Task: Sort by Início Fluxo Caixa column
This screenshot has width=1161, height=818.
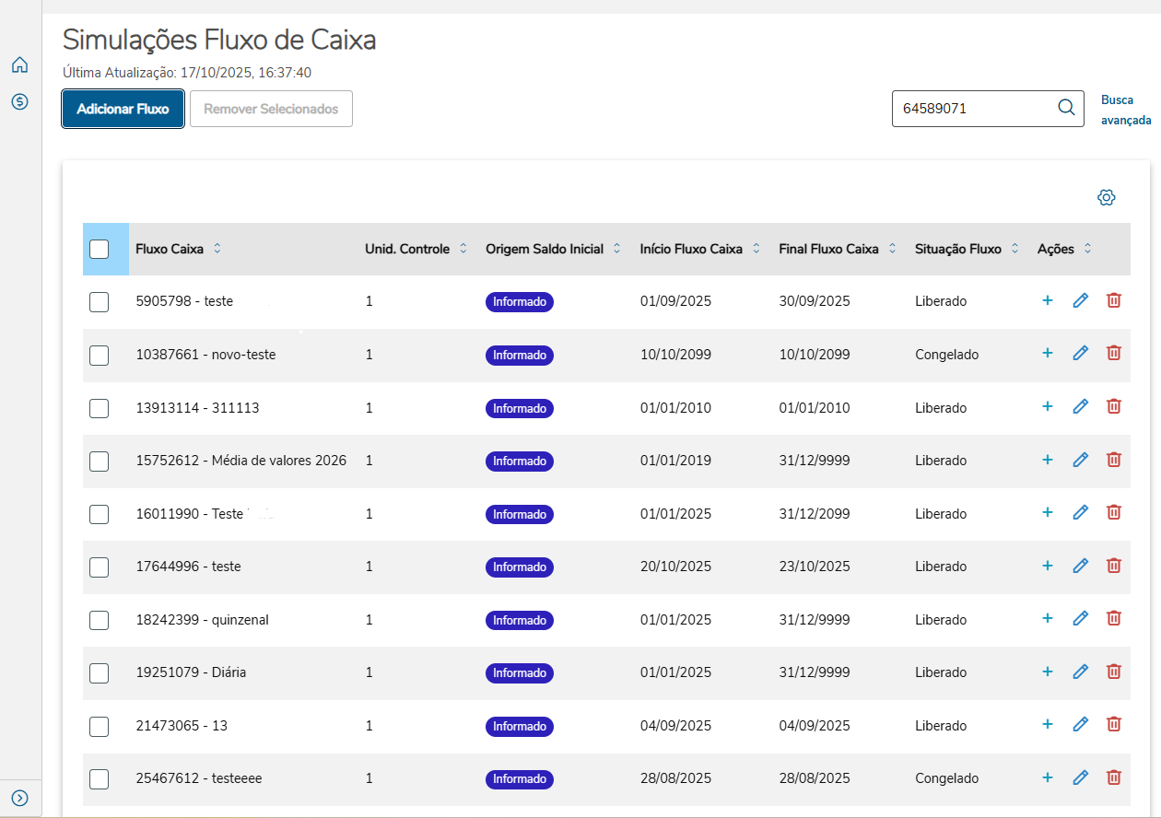Action: click(x=756, y=249)
